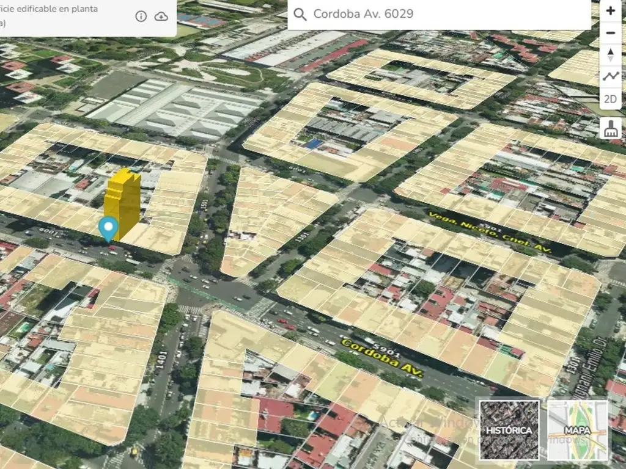This screenshot has width=626, height=469.
Task: Click the magnifying glass search icon
Action: click(x=300, y=15)
